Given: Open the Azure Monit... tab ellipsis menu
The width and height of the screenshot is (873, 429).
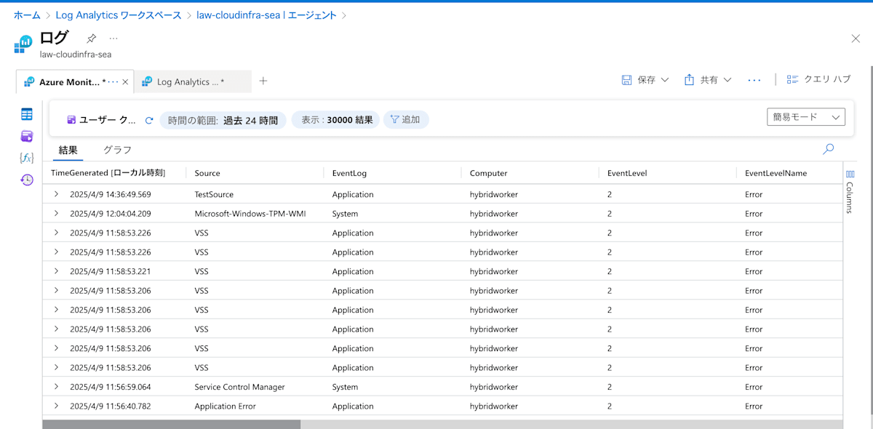Looking at the screenshot, I should (113, 82).
